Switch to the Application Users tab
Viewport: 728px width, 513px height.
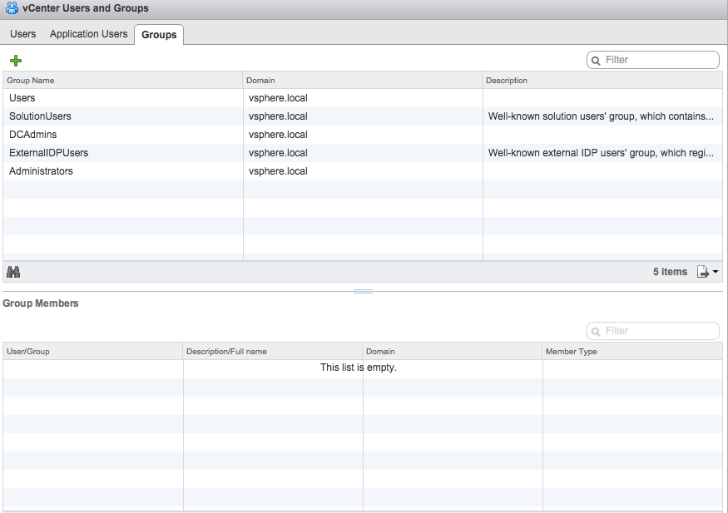89,34
